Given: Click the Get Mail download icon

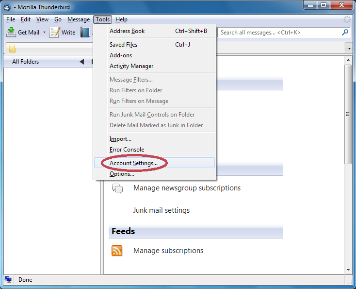Looking at the screenshot, I should [11, 32].
